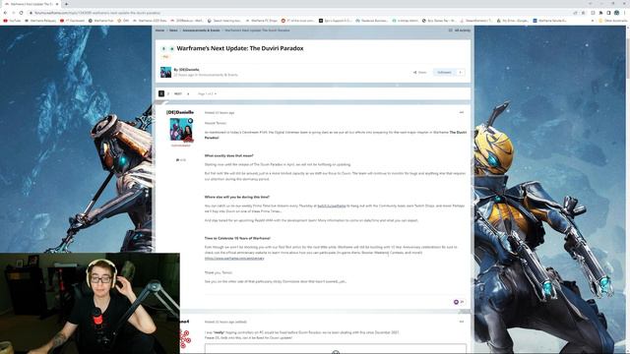Open All Activity link
The image size is (630, 354).
coord(460,30)
